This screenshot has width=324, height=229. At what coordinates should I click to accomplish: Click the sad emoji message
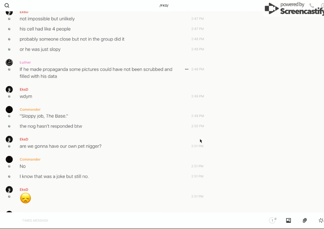click(x=26, y=198)
